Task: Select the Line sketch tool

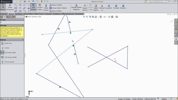Action: click(x=16, y=5)
